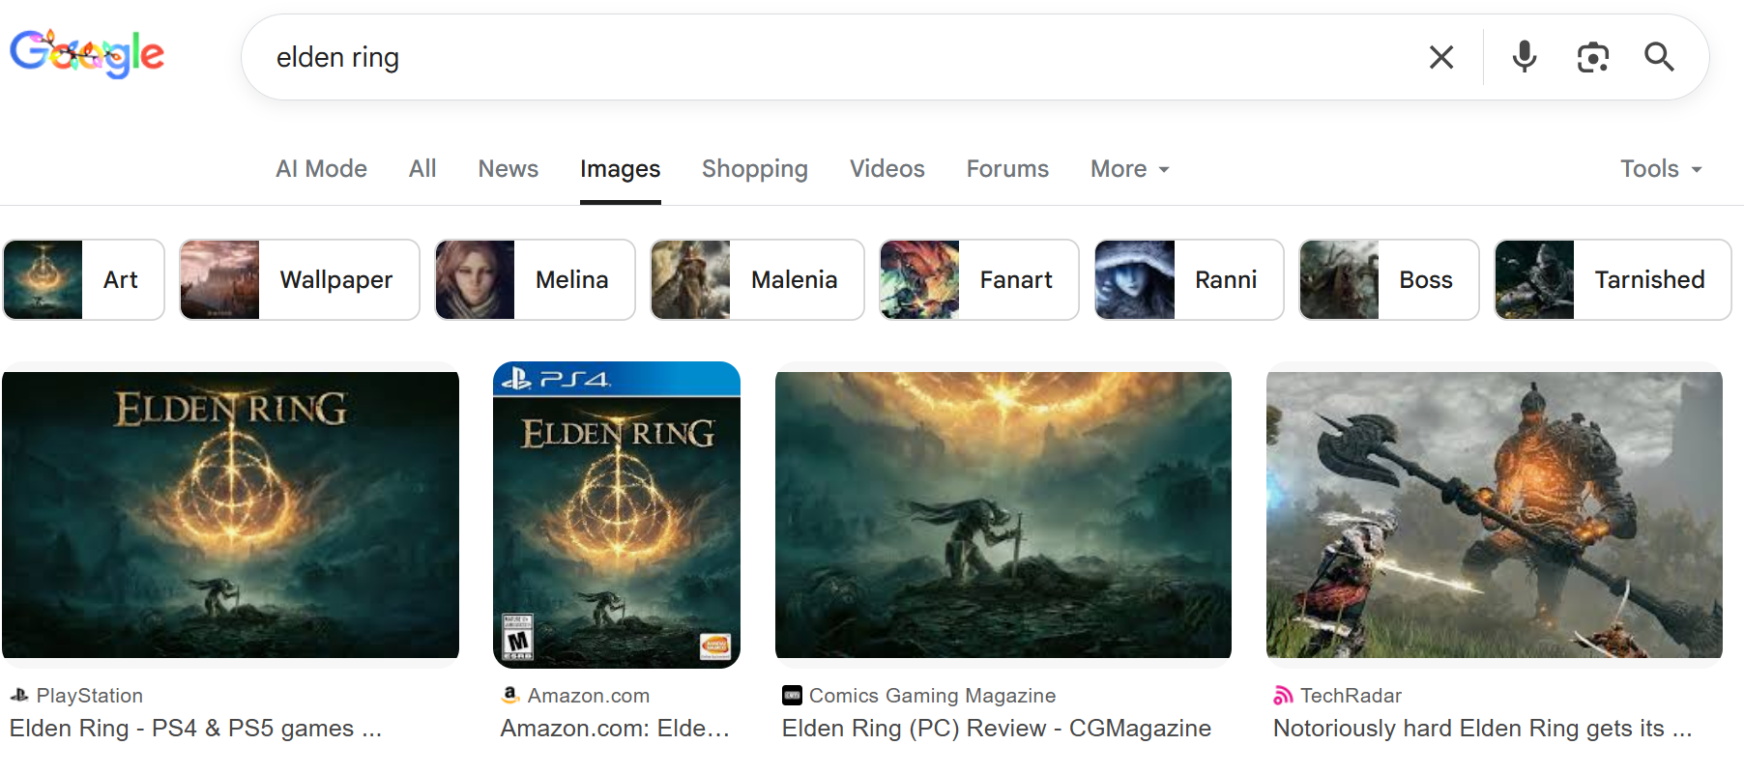
Task: Click the Amazon.com source name
Action: pyautogui.click(x=589, y=696)
